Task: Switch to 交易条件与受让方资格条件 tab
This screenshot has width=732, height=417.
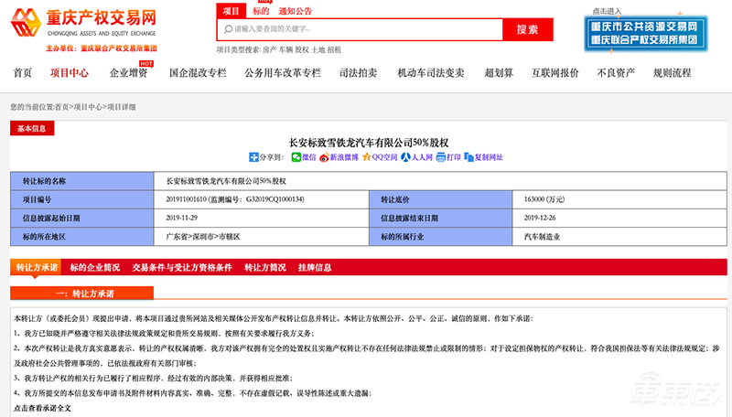Action: [x=182, y=267]
